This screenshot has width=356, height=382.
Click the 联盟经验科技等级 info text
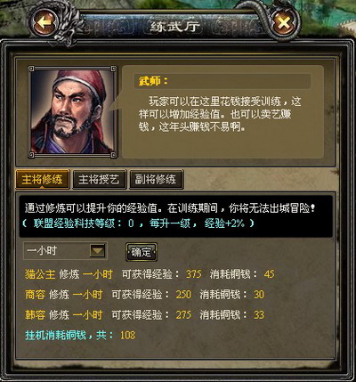pyautogui.click(x=139, y=224)
